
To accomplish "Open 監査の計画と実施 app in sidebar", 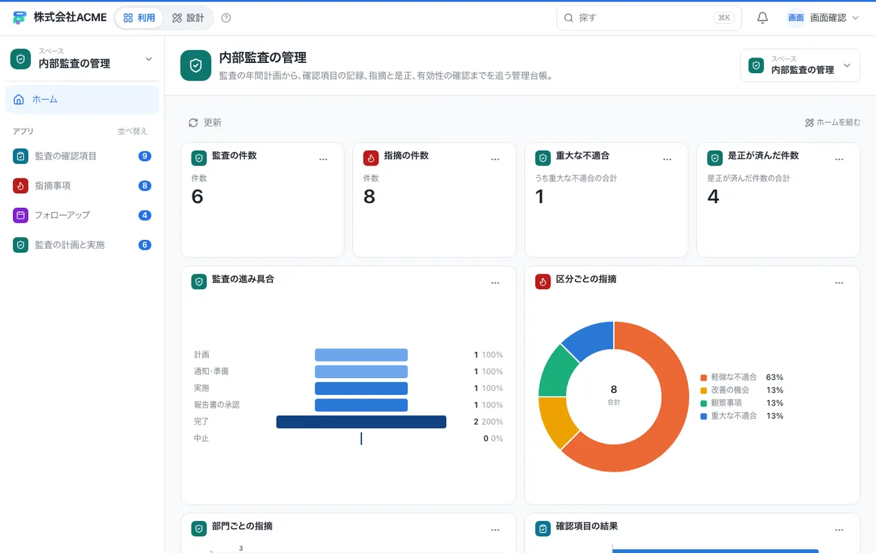I will click(82, 245).
